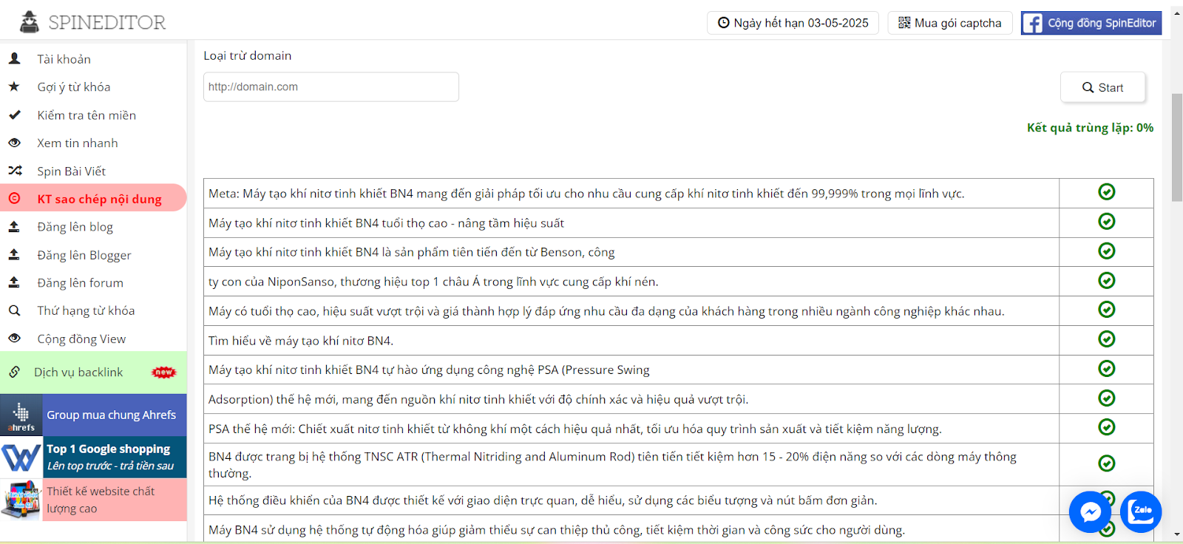Click the magnifier icon for Thứ hạng từ khóa
The image size is (1183, 544).
pos(14,310)
